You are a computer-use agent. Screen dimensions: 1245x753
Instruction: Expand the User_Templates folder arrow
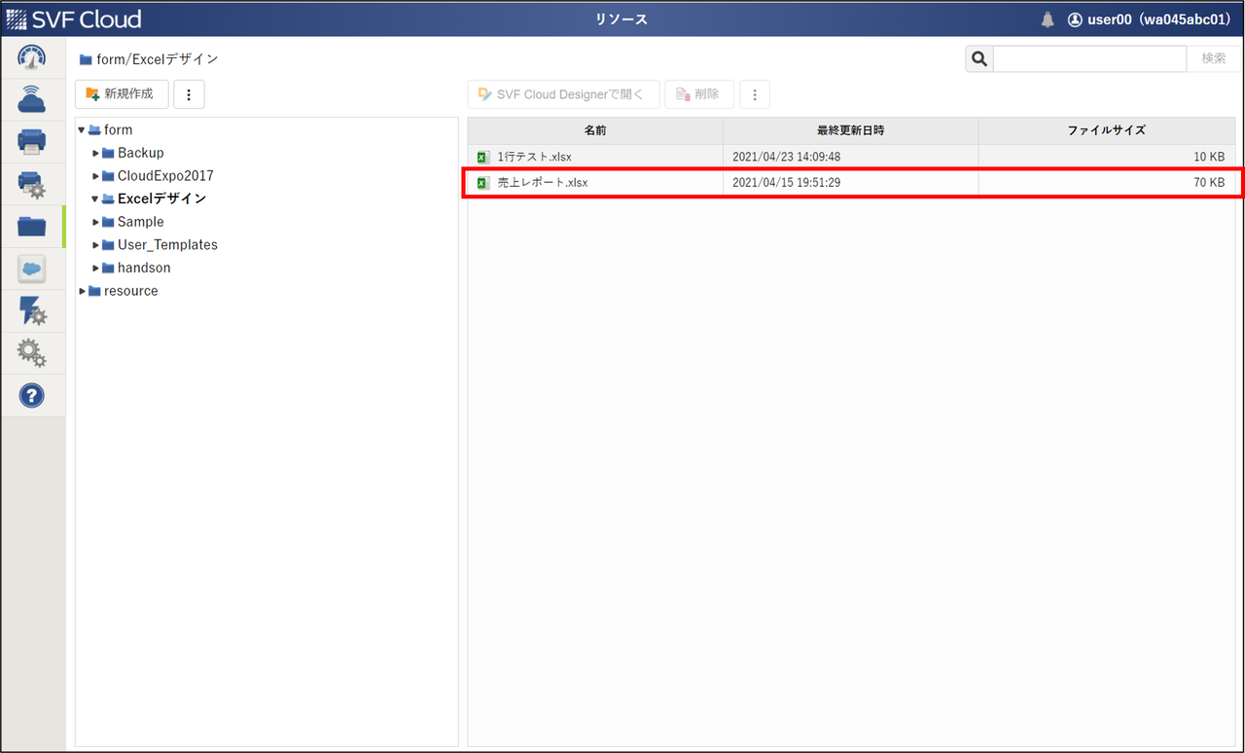(95, 245)
